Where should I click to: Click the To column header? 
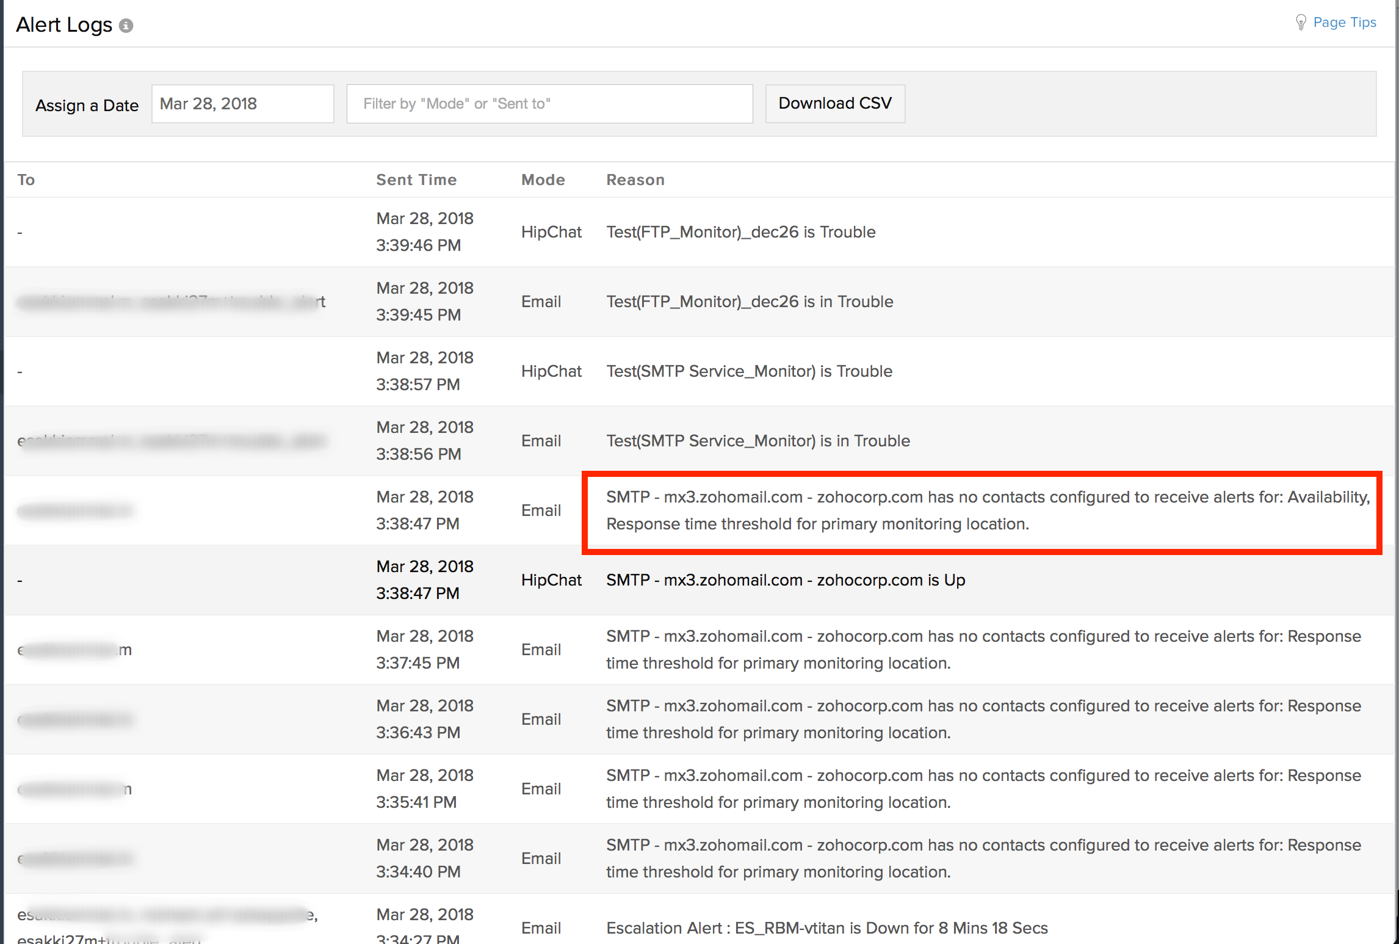26,179
